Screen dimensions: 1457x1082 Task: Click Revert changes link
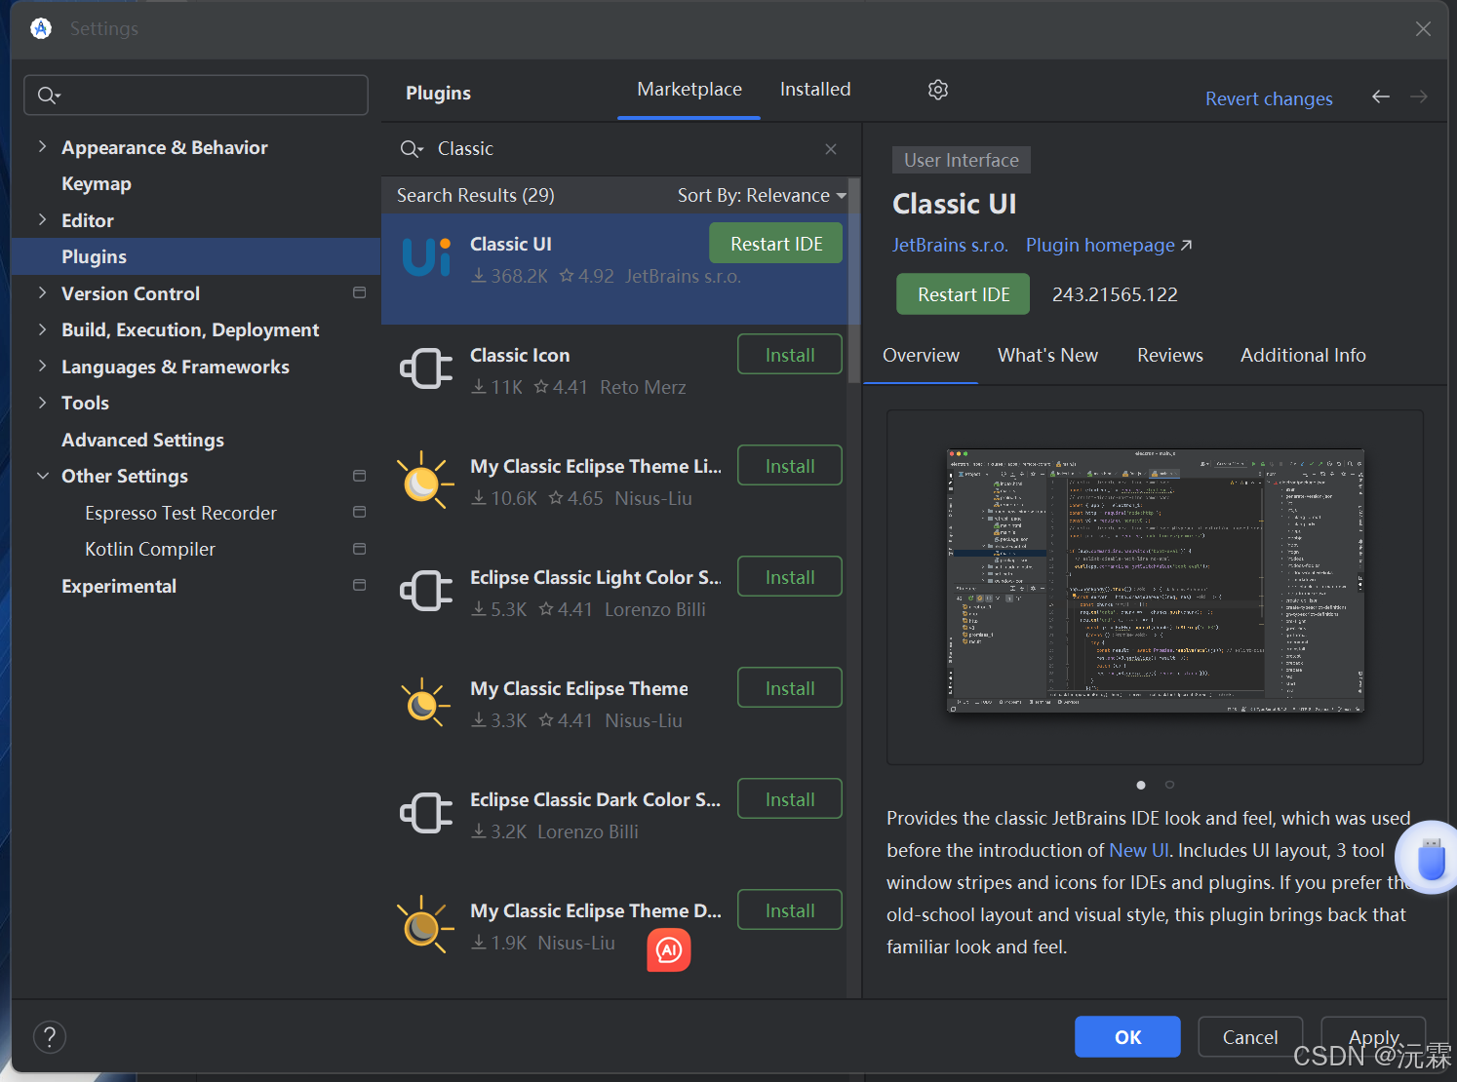[1269, 98]
